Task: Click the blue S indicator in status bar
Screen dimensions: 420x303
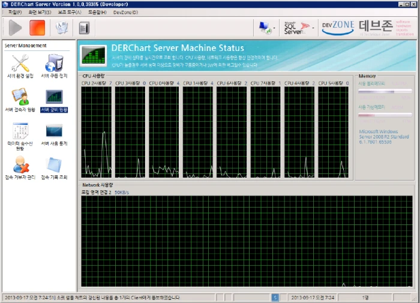Action: 275,298
